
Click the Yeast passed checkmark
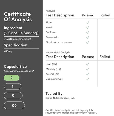coord(88,27)
